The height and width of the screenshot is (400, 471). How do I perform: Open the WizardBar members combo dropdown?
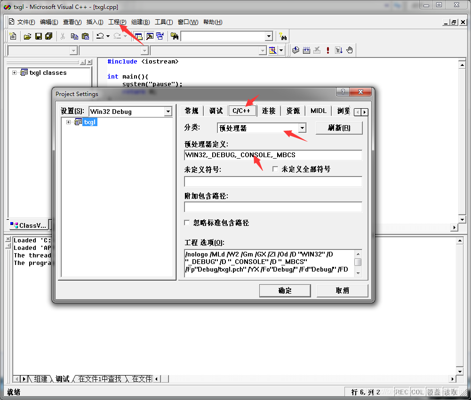145,50
